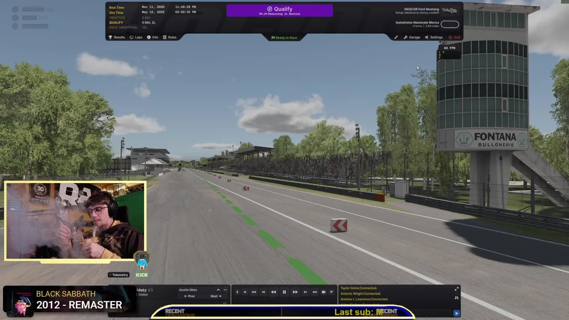Quit the session with the Quit button
The height and width of the screenshot is (320, 569).
(454, 37)
